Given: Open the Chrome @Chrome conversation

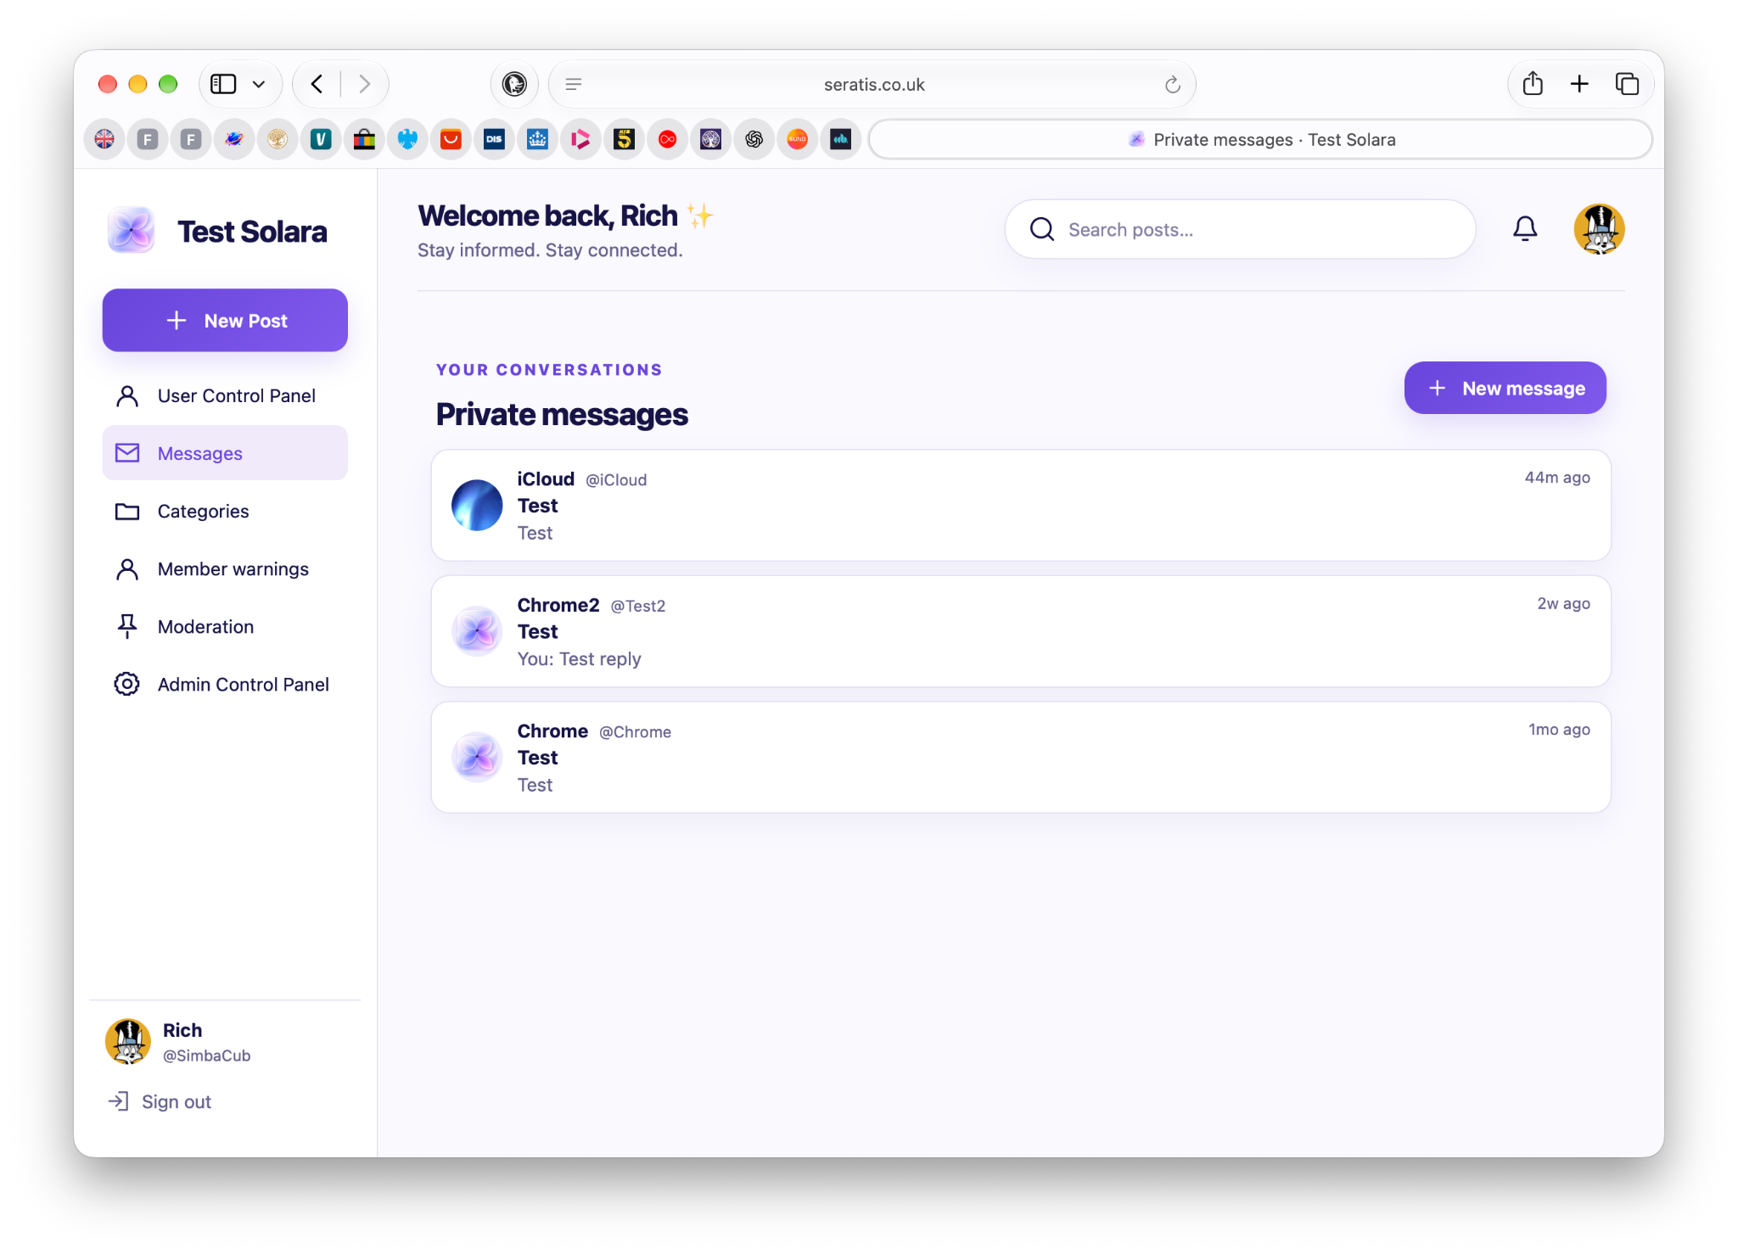Looking at the screenshot, I should 1021,757.
